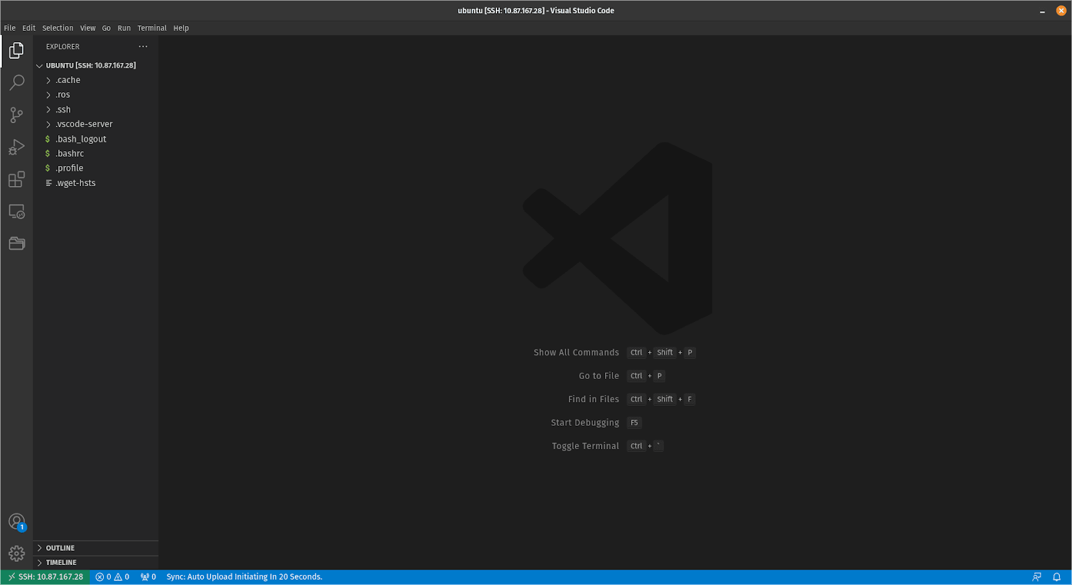Open the Go menu
This screenshot has width=1072, height=585.
click(x=107, y=28)
